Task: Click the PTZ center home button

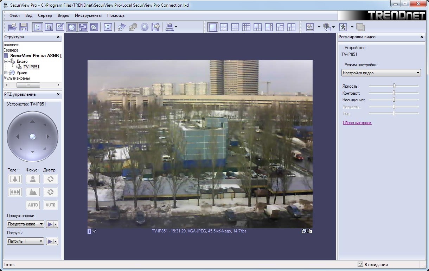Action: tap(33, 137)
